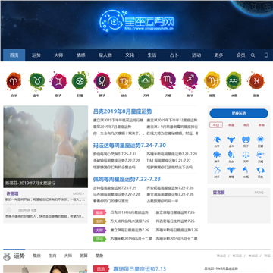Screen dimensions: 273x273
Task: Select blue Libra scales icon in sidebar
Action: (x=246, y=155)
